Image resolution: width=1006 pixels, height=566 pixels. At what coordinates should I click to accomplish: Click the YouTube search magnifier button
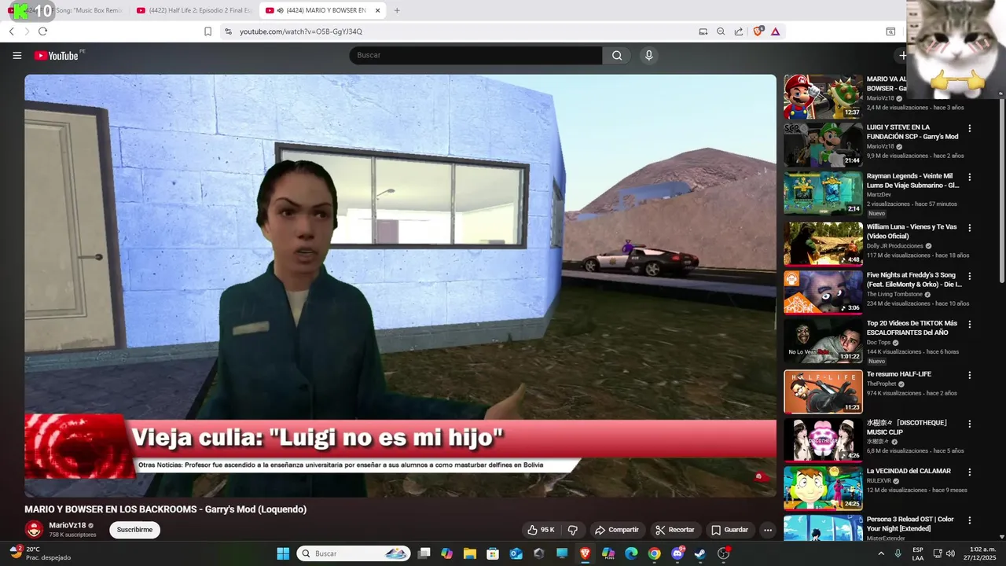point(617,55)
